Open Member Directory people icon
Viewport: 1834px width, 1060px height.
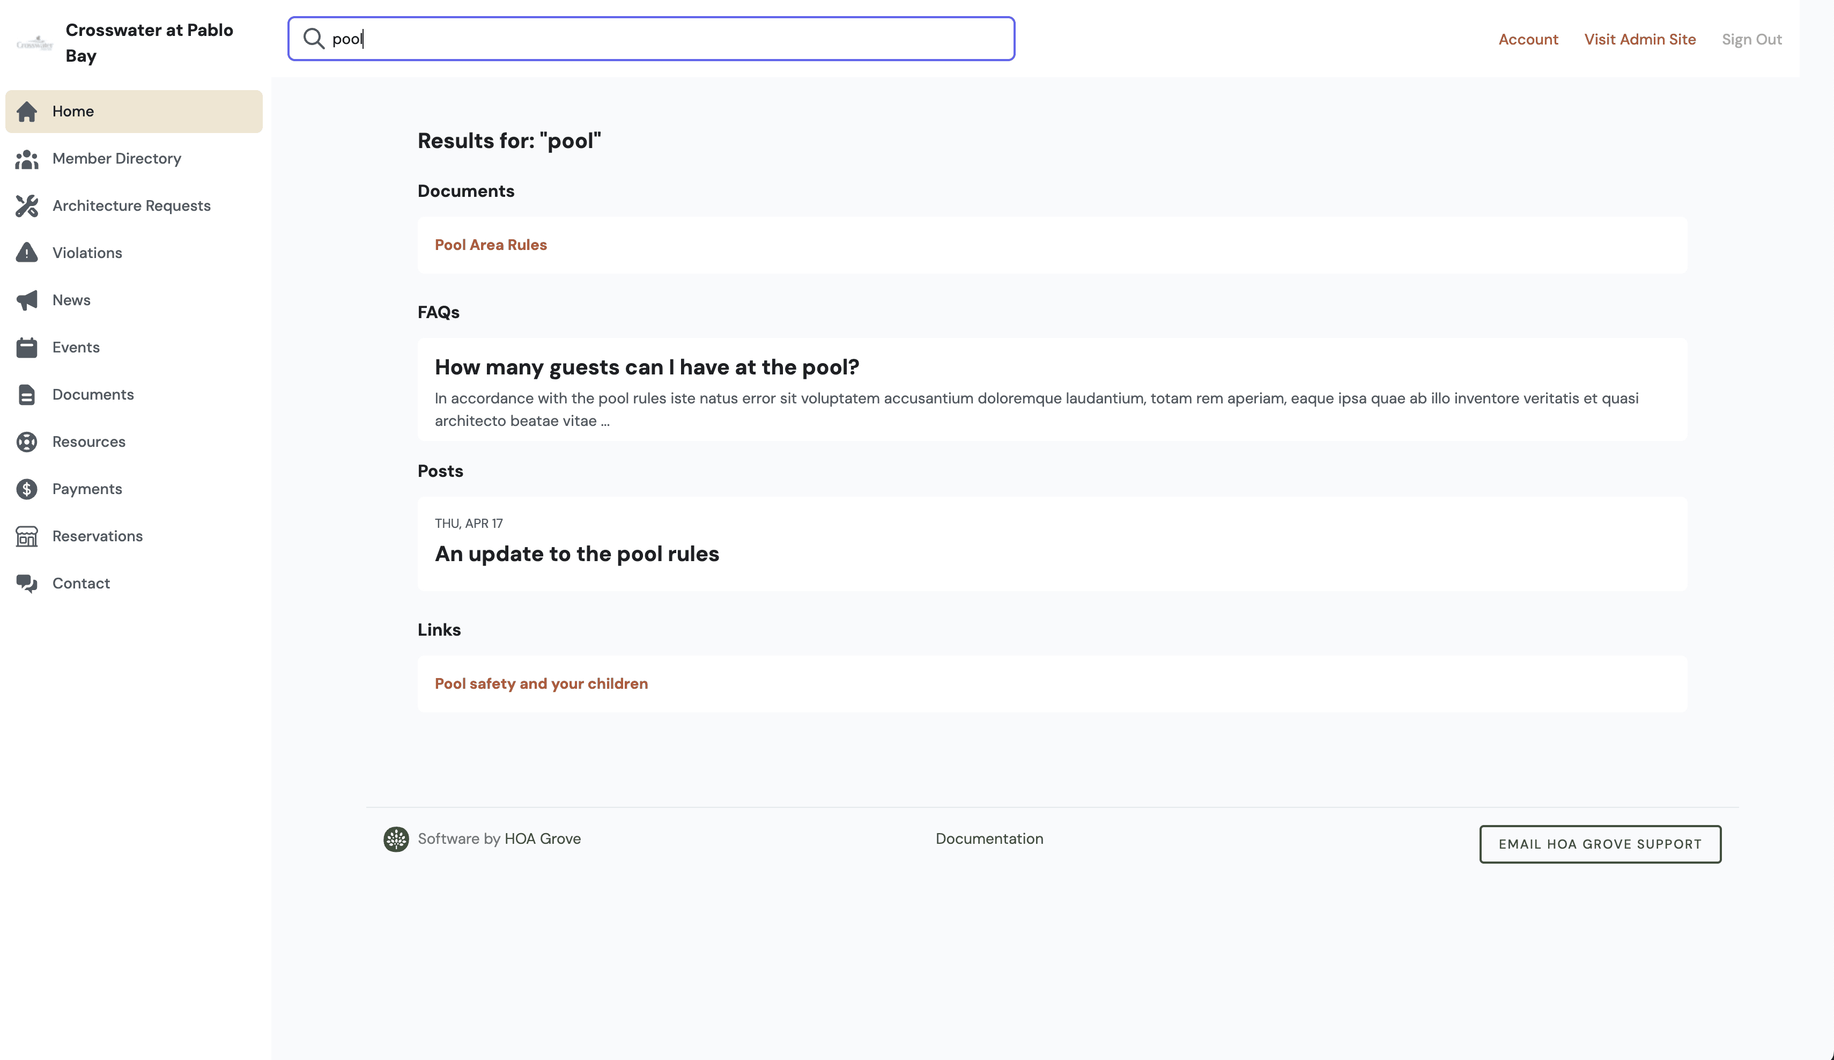pyautogui.click(x=27, y=159)
